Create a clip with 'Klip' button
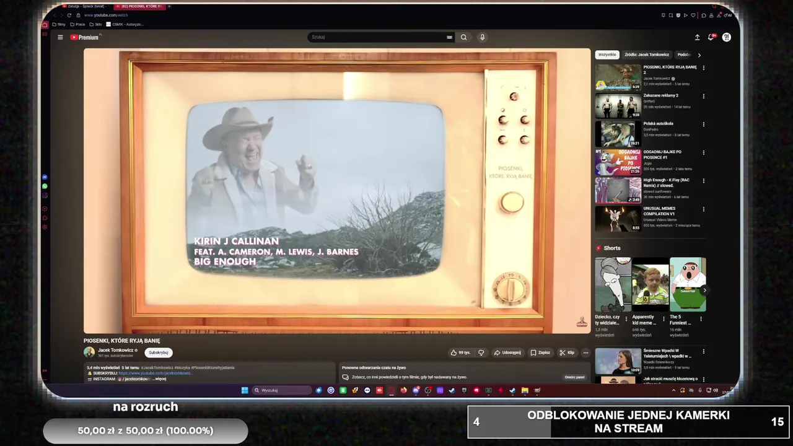 click(x=567, y=352)
